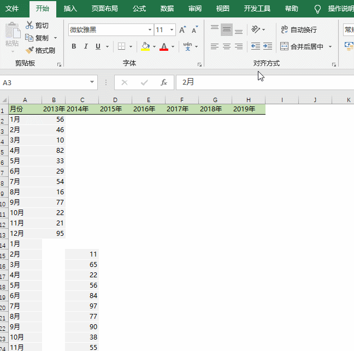Click the phonetic guide (wén) icon
Screen dimensions: 354x351
coord(187,46)
